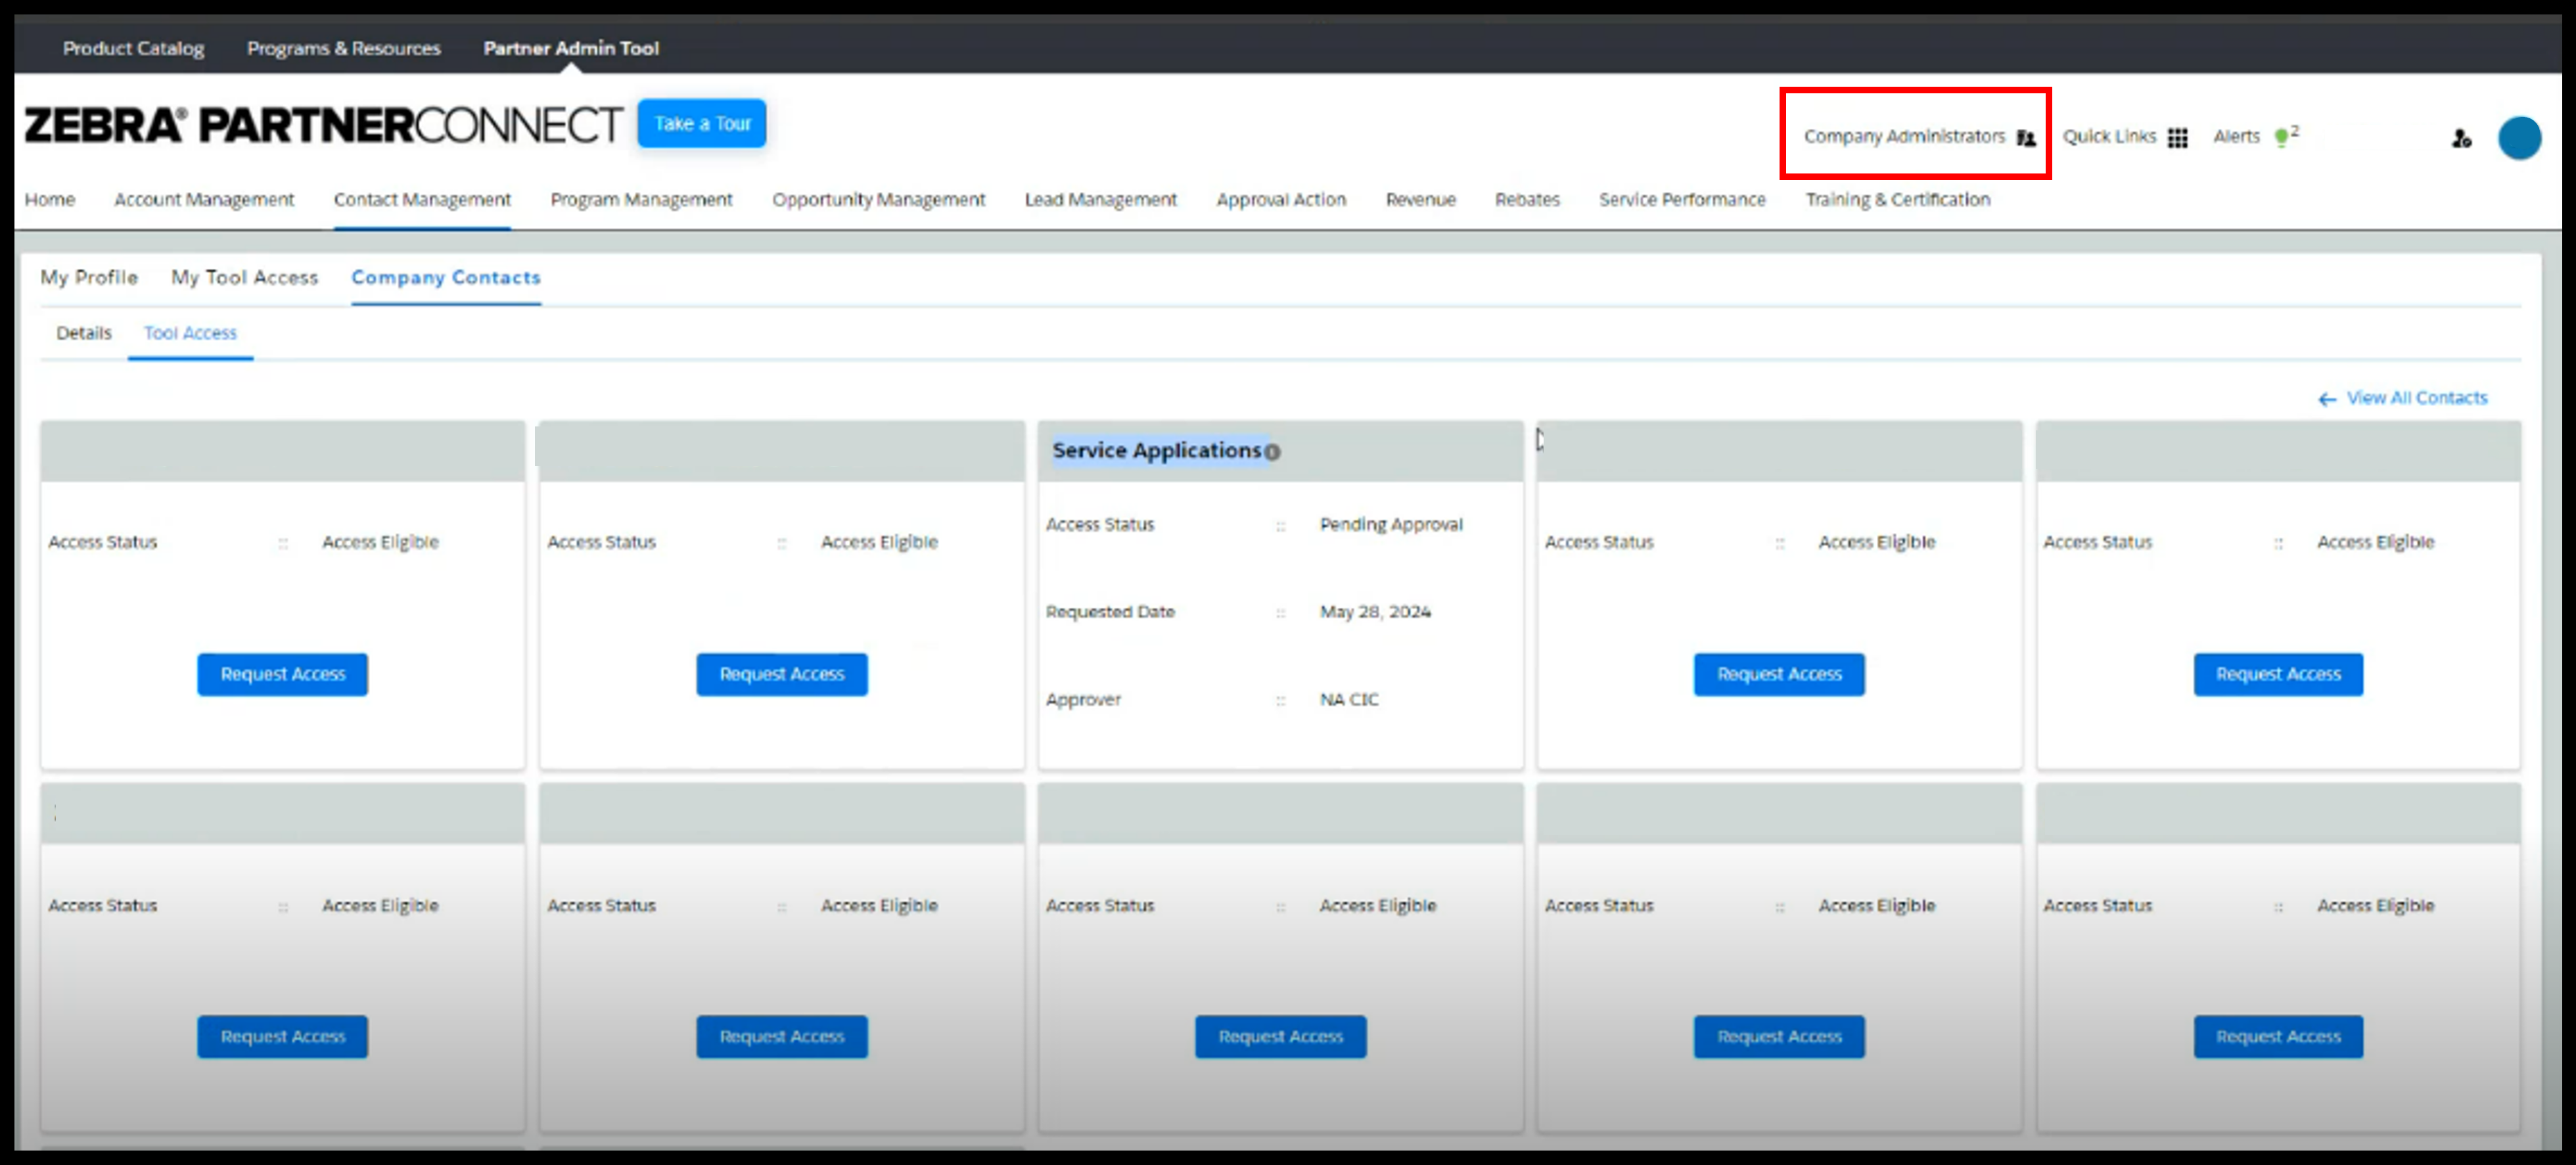
Task: Click the NA CIC approver value
Action: (x=1348, y=699)
